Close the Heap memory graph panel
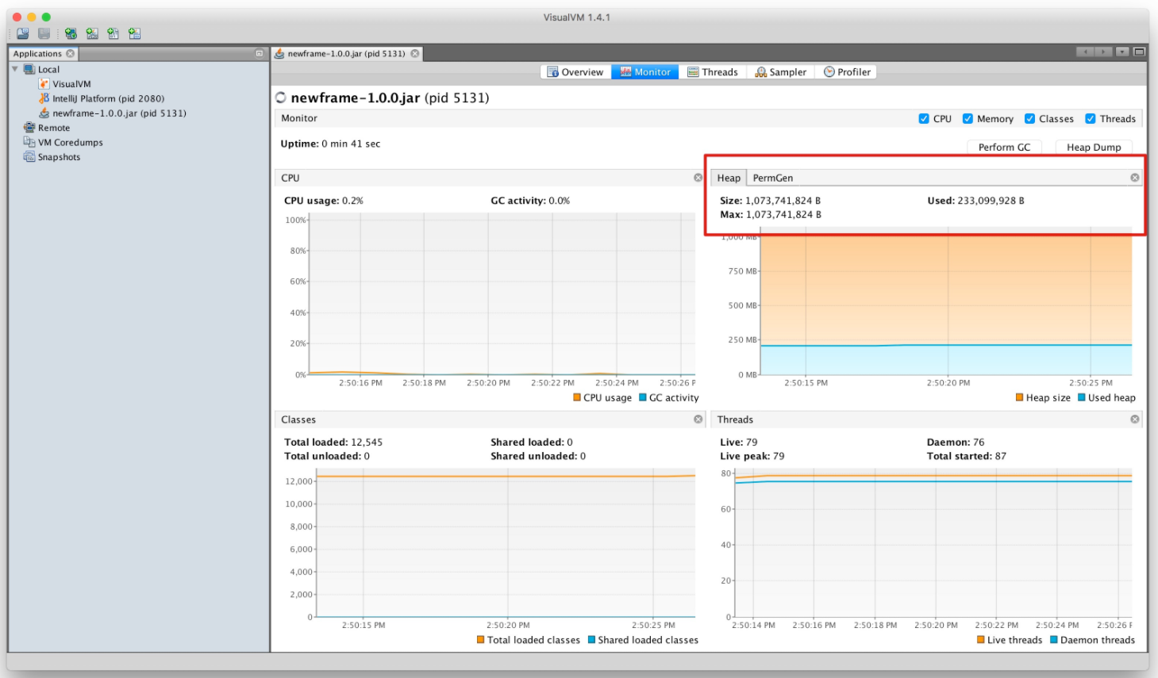This screenshot has height=678, width=1158. 1135,178
